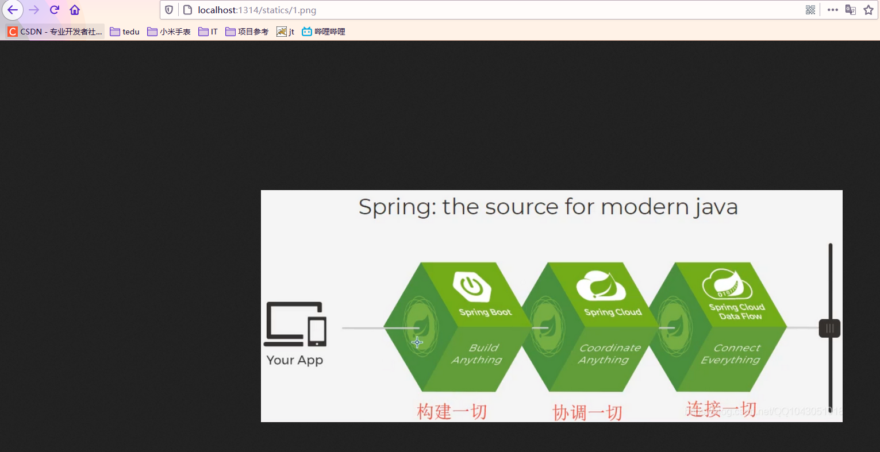Click the red 连接一切 caption
Viewport: 880px width, 452px height.
[x=721, y=408]
